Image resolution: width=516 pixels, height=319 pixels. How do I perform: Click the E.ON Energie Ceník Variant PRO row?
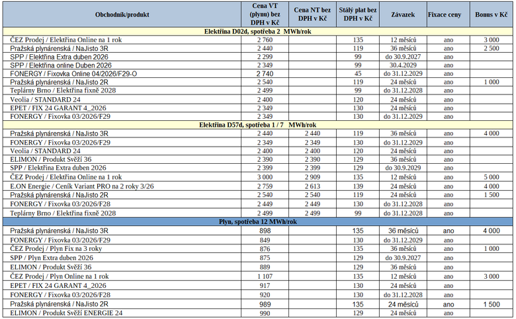pos(258,186)
